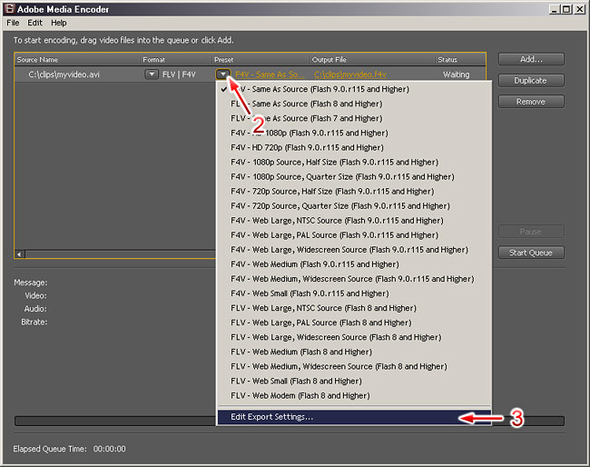The image size is (590, 467).
Task: Select F4V - 1080p Source, Quarter Size preset
Action: (354, 176)
